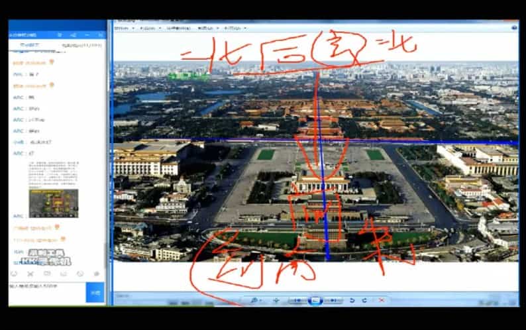Go to the previous photo
526x330 pixels.
click(x=298, y=300)
